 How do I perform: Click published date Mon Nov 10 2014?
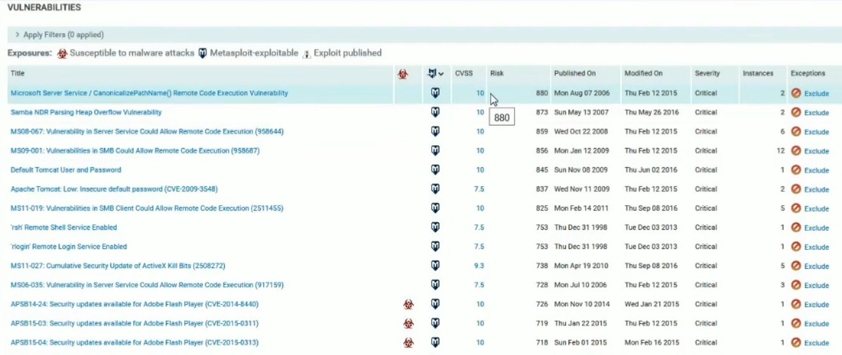pyautogui.click(x=582, y=304)
